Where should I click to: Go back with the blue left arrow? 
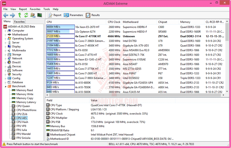(6, 15)
